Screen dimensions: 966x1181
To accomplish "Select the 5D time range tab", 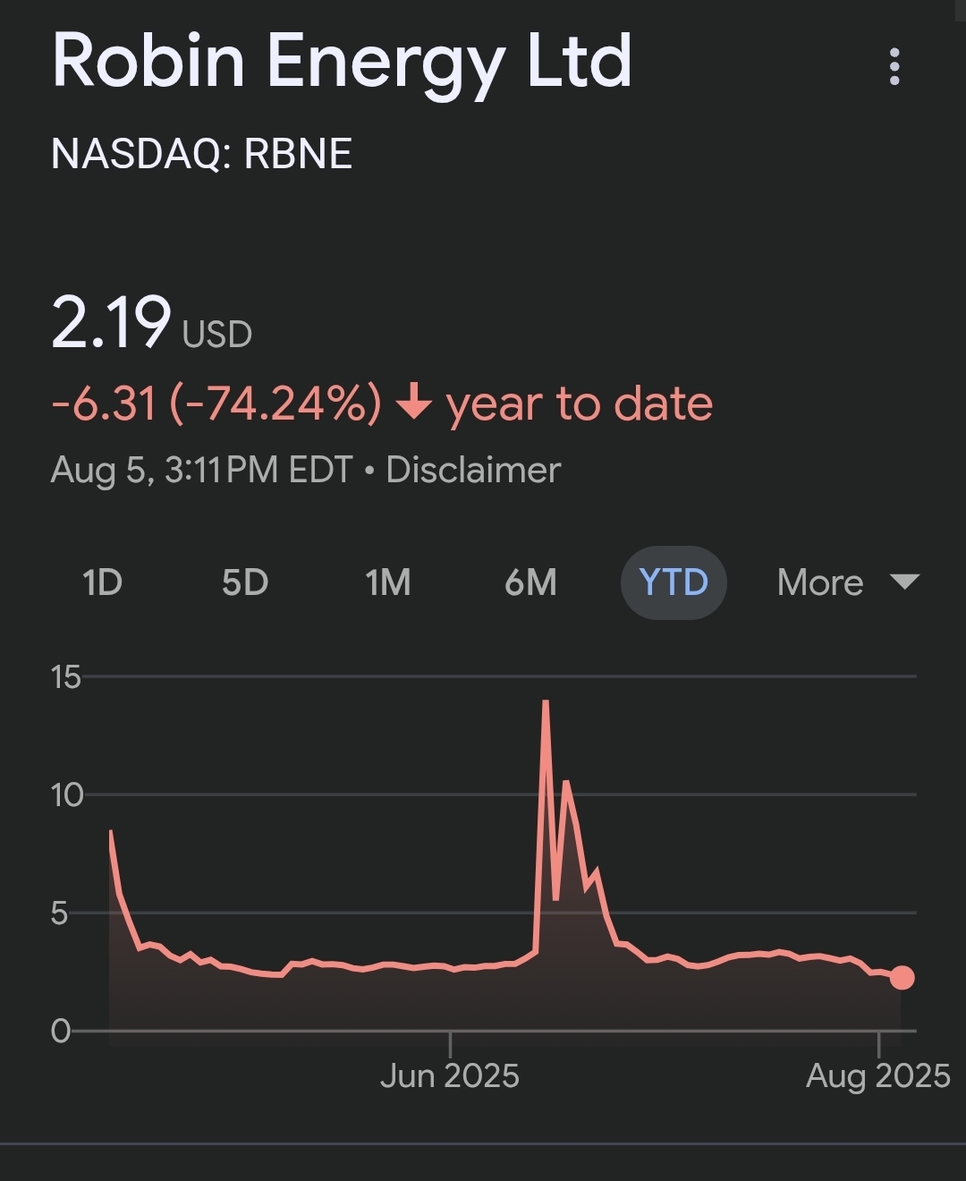I will click(245, 582).
